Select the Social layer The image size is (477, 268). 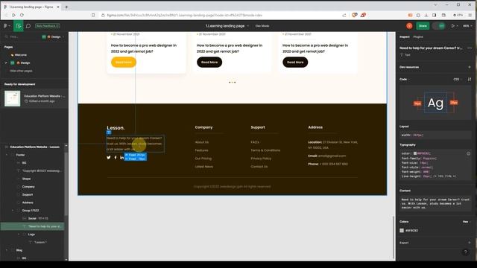(38, 218)
